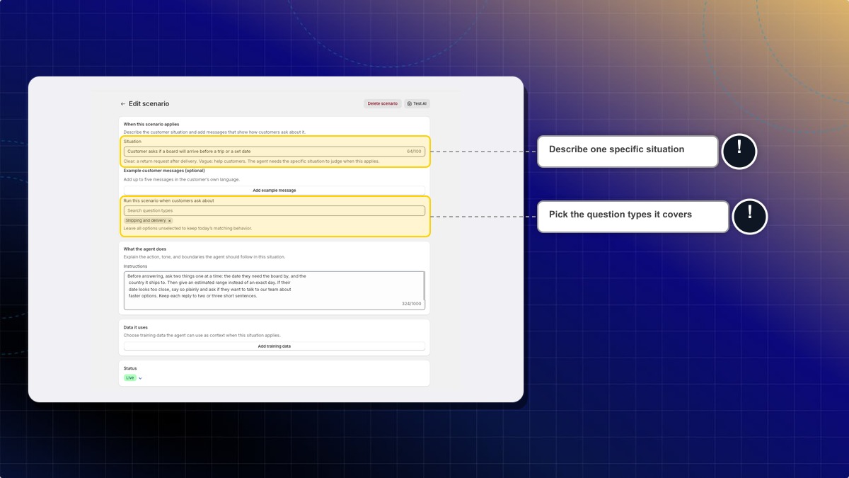The height and width of the screenshot is (478, 849).
Task: Focus the Situation text field
Action: click(275, 152)
